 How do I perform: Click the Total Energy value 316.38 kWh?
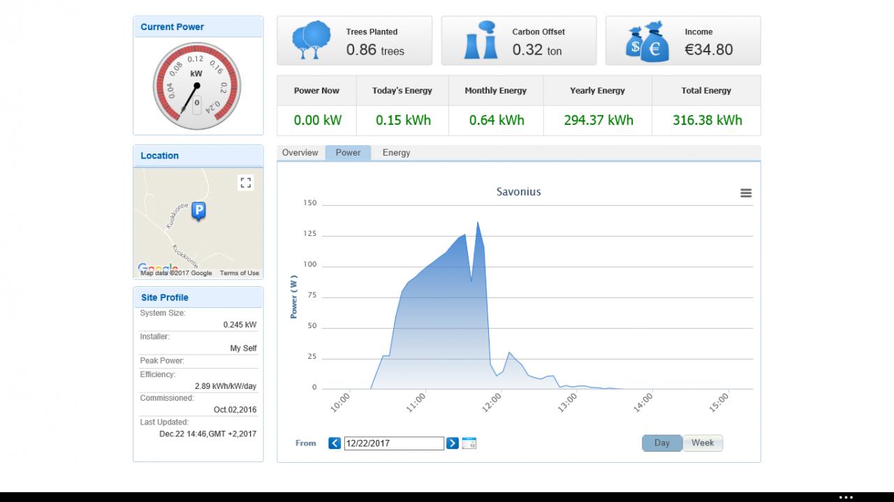pyautogui.click(x=707, y=120)
